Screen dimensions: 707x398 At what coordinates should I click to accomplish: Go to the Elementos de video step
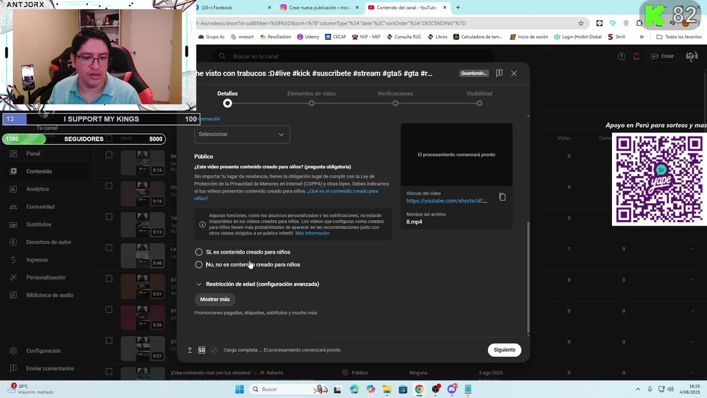click(312, 98)
